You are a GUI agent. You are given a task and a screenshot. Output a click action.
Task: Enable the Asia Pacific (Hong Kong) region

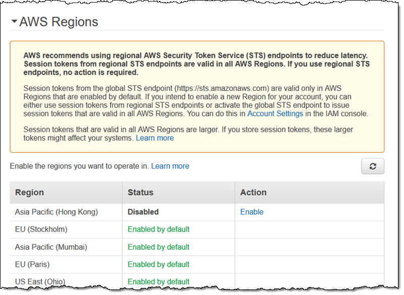point(251,212)
